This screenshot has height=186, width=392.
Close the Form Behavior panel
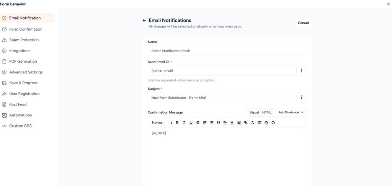click(388, 4)
